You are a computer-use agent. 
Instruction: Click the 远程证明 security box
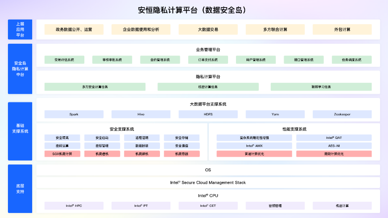click(142, 138)
